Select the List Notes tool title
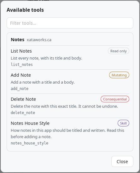This screenshot has height=173, width=140. click(21, 51)
